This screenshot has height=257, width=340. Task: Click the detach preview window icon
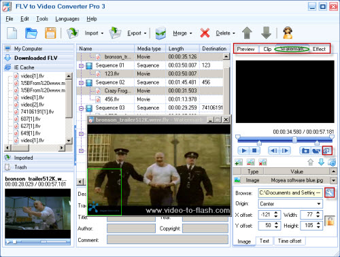tap(327, 150)
